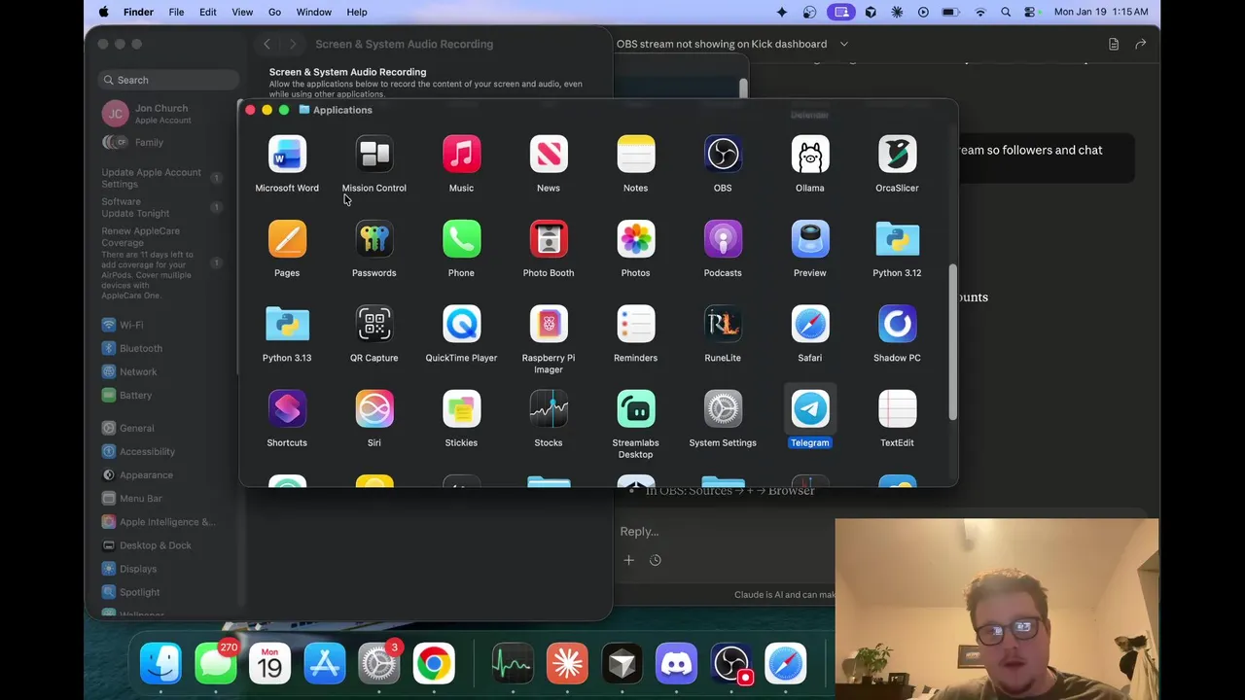Open the Help menu
1245x700 pixels.
coord(357,12)
